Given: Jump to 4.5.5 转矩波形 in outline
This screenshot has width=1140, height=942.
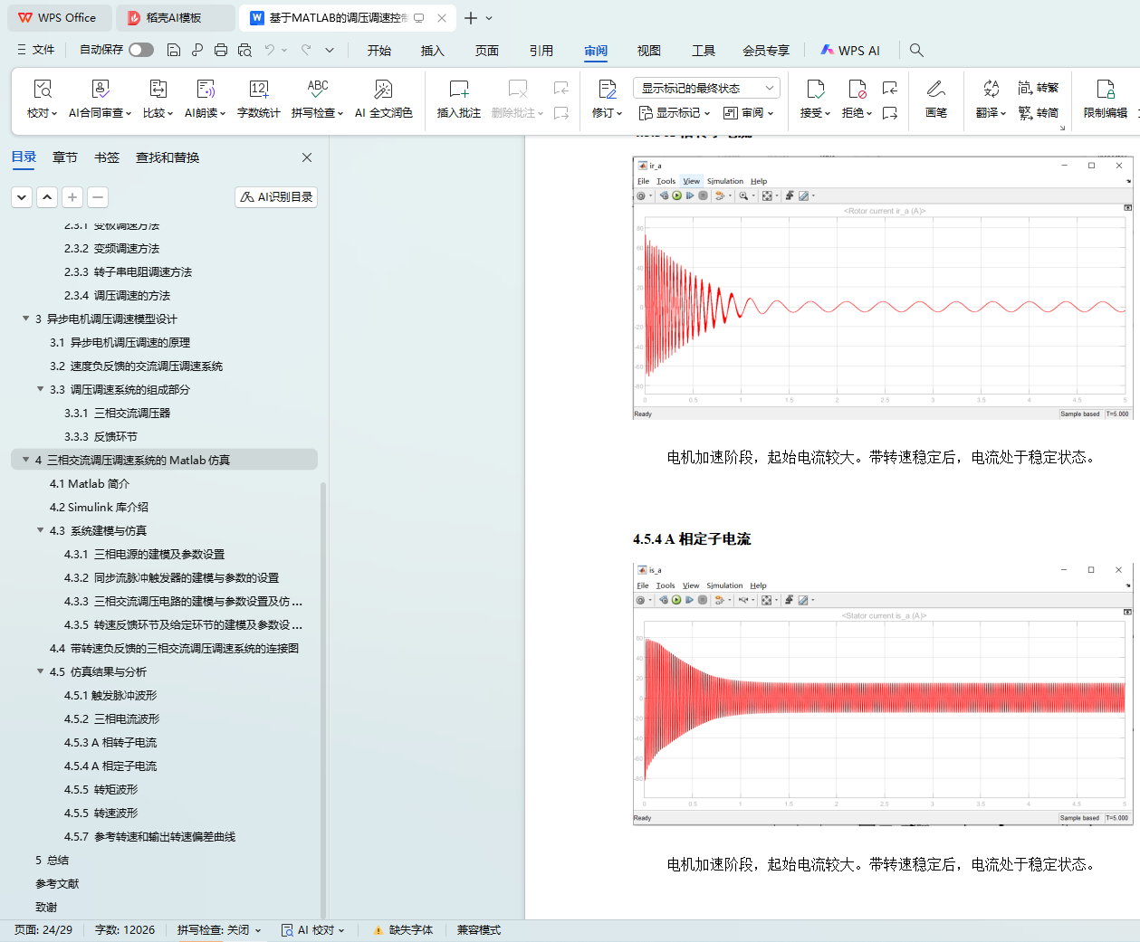Looking at the screenshot, I should [x=101, y=789].
